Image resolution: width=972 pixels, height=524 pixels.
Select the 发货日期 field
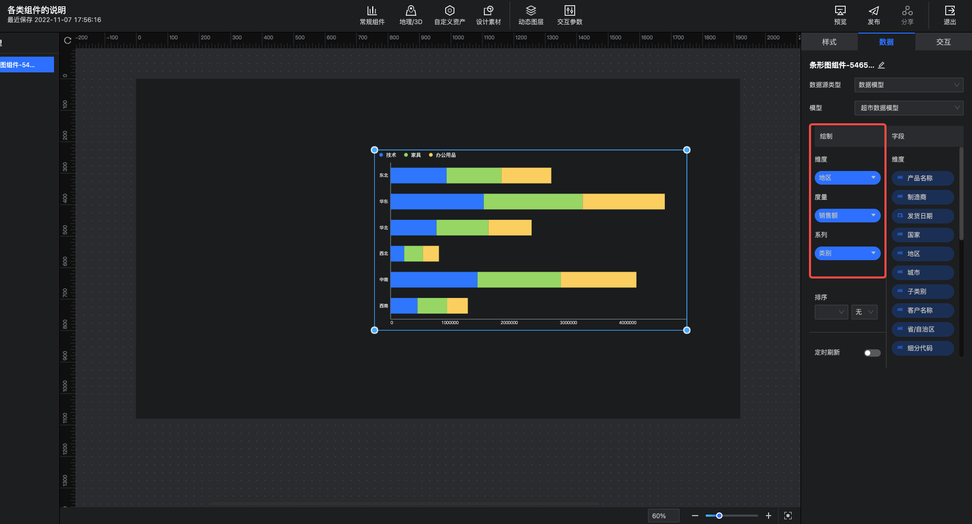[923, 216]
